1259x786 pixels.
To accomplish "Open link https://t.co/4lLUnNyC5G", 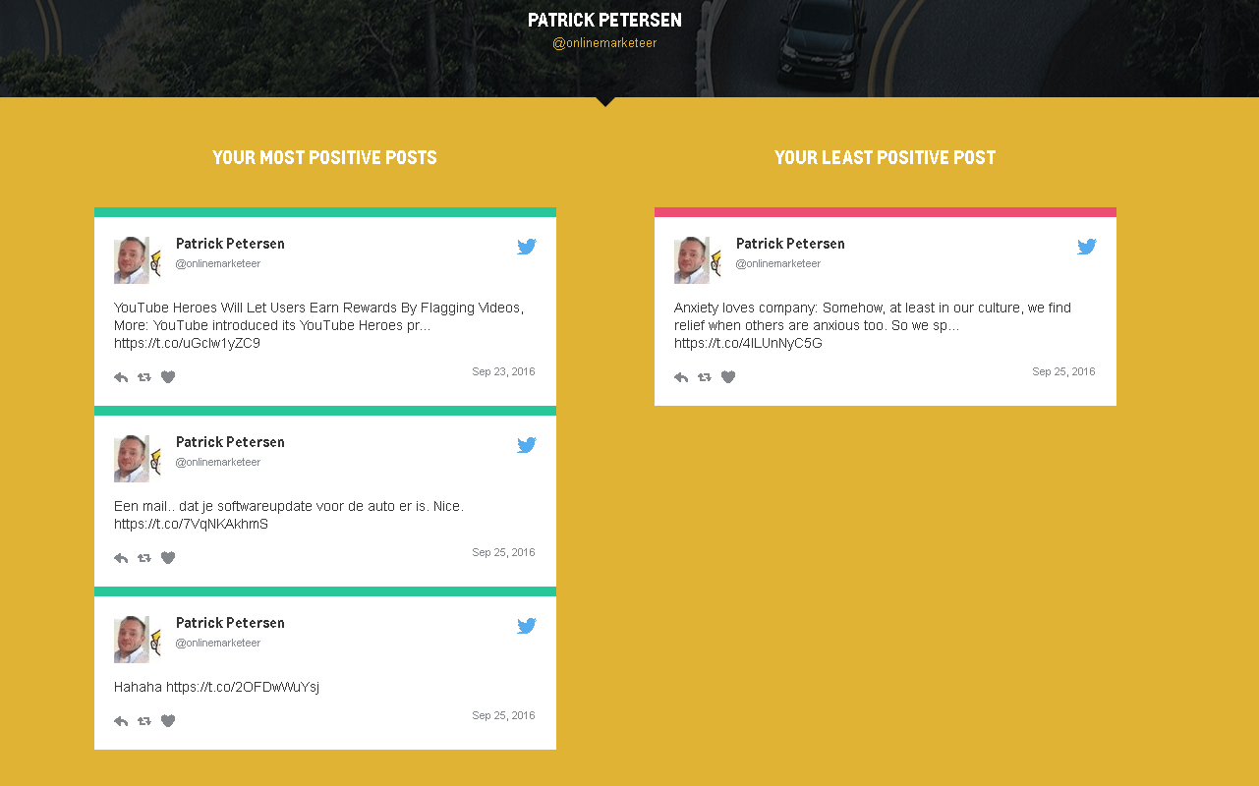I will coord(748,344).
